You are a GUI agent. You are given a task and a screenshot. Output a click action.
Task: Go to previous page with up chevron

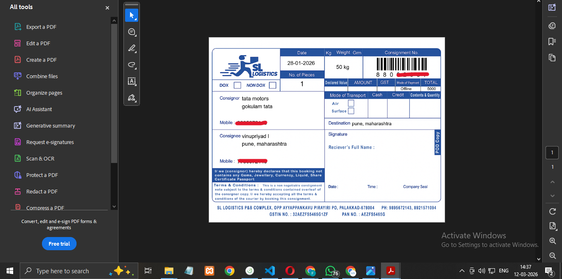(x=552, y=182)
